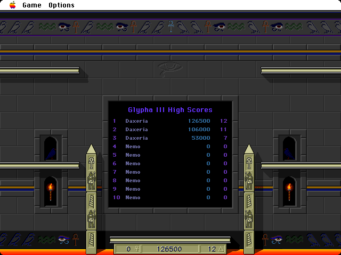The width and height of the screenshot is (341, 255).
Task: Click the ankh glyph on right obelisk
Action: click(249, 163)
